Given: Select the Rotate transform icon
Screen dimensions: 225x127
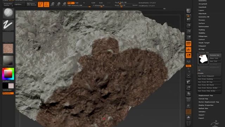Looking at the screenshot, I should click(x=64, y=4).
